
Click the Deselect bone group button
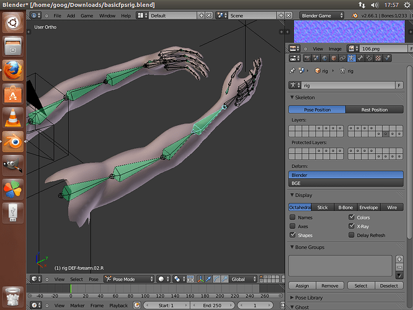[389, 285]
